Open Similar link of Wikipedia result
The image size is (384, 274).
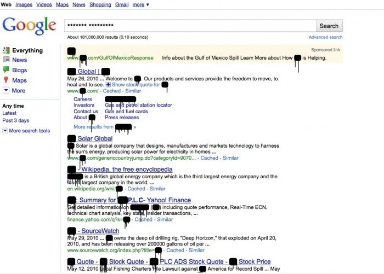[157, 189]
